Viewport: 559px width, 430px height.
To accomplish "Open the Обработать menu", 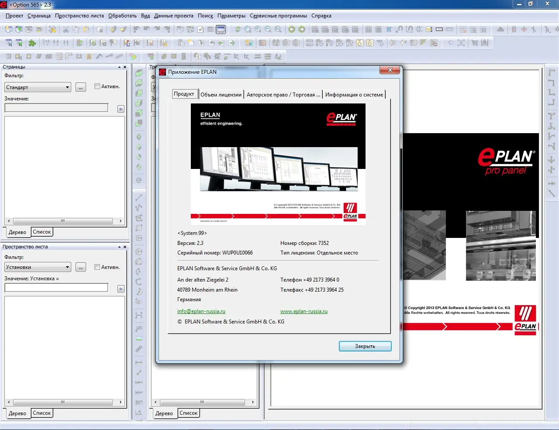I will [x=122, y=16].
